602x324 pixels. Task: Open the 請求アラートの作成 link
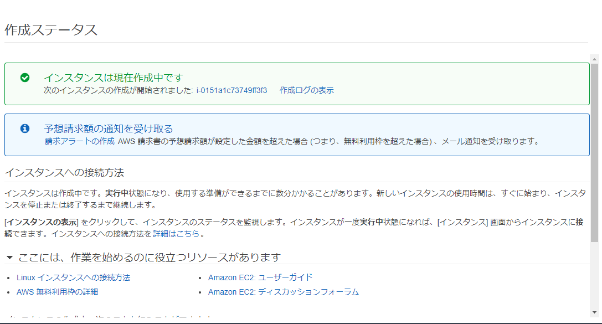[x=80, y=141]
